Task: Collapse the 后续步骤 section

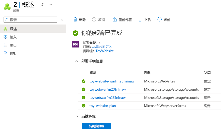Action: (x=77, y=116)
